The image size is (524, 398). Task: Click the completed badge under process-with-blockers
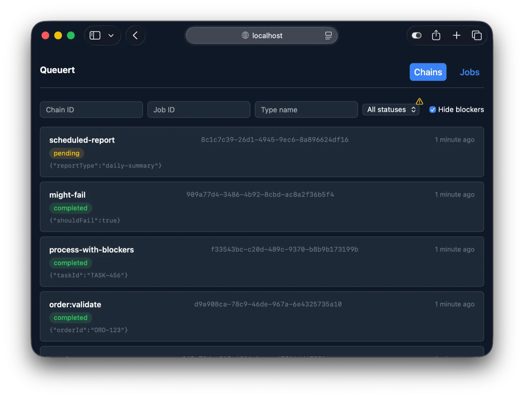tap(70, 263)
